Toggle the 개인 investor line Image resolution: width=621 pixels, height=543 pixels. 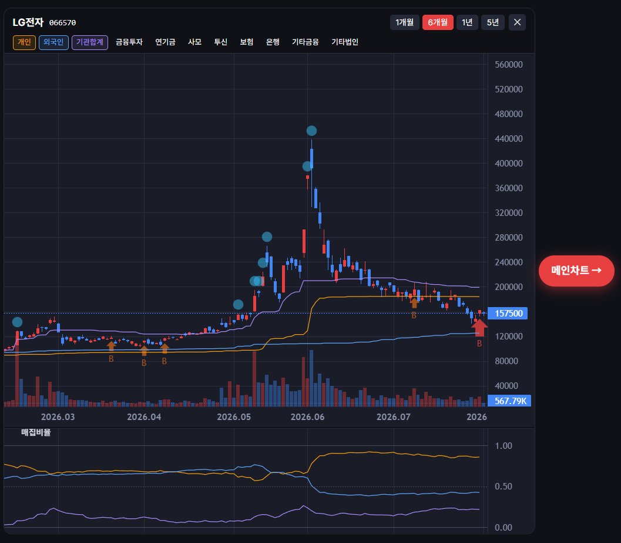[x=24, y=42]
